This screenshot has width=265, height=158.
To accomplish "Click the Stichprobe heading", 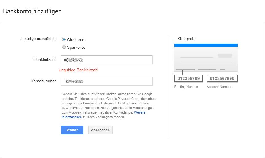I will click(x=187, y=39).
